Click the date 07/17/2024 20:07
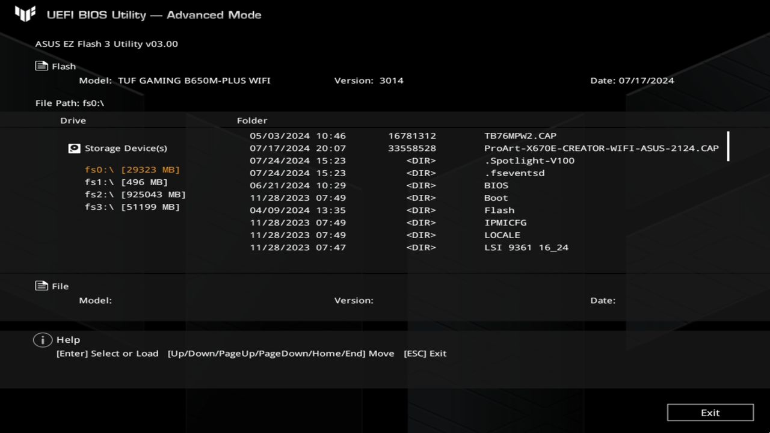 pyautogui.click(x=298, y=149)
